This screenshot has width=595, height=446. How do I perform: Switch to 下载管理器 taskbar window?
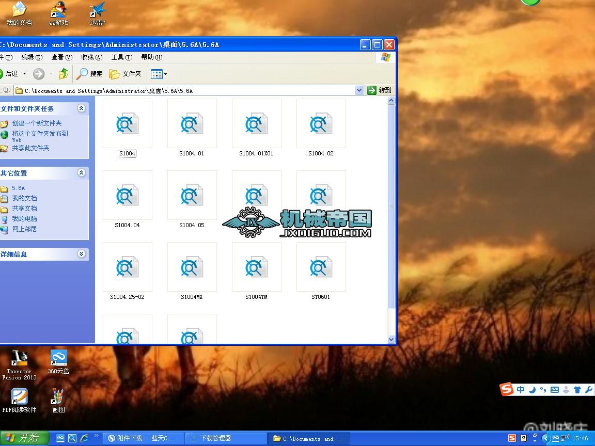226,438
